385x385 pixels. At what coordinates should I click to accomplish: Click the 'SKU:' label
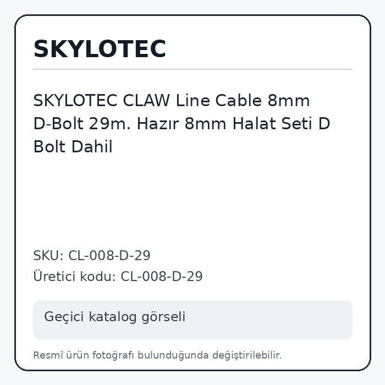coord(48,256)
